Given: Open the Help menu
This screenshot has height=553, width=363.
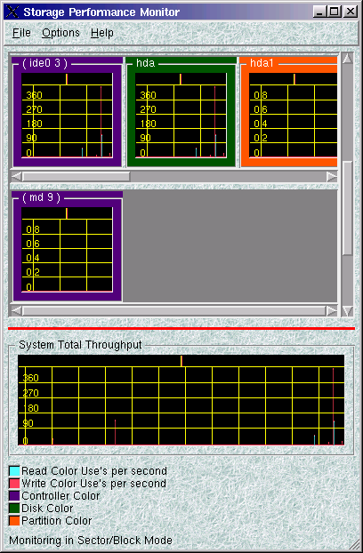Looking at the screenshot, I should pyautogui.click(x=102, y=33).
